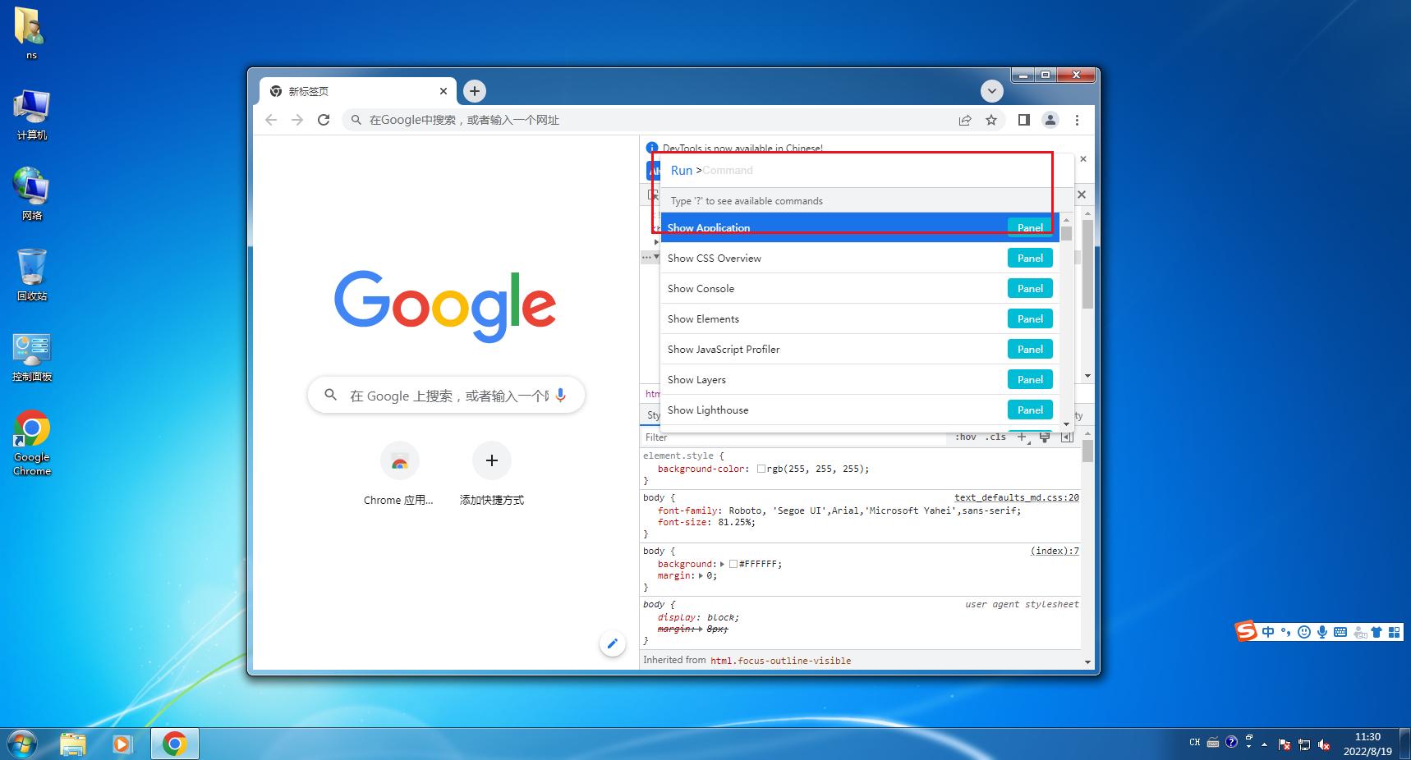
Task: Select Show Elements command
Action: [x=860, y=318]
